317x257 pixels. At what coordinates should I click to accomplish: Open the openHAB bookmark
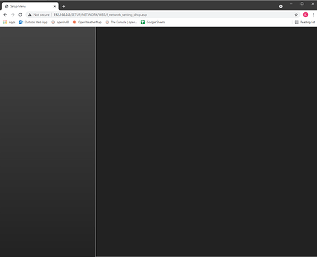click(x=60, y=22)
